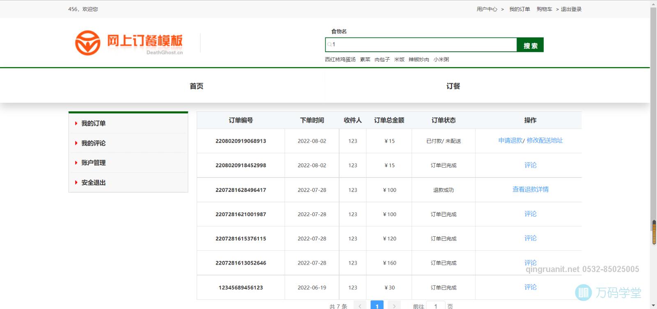Choose 安全退出 in the sidebar menu
657x309 pixels.
click(x=93, y=182)
